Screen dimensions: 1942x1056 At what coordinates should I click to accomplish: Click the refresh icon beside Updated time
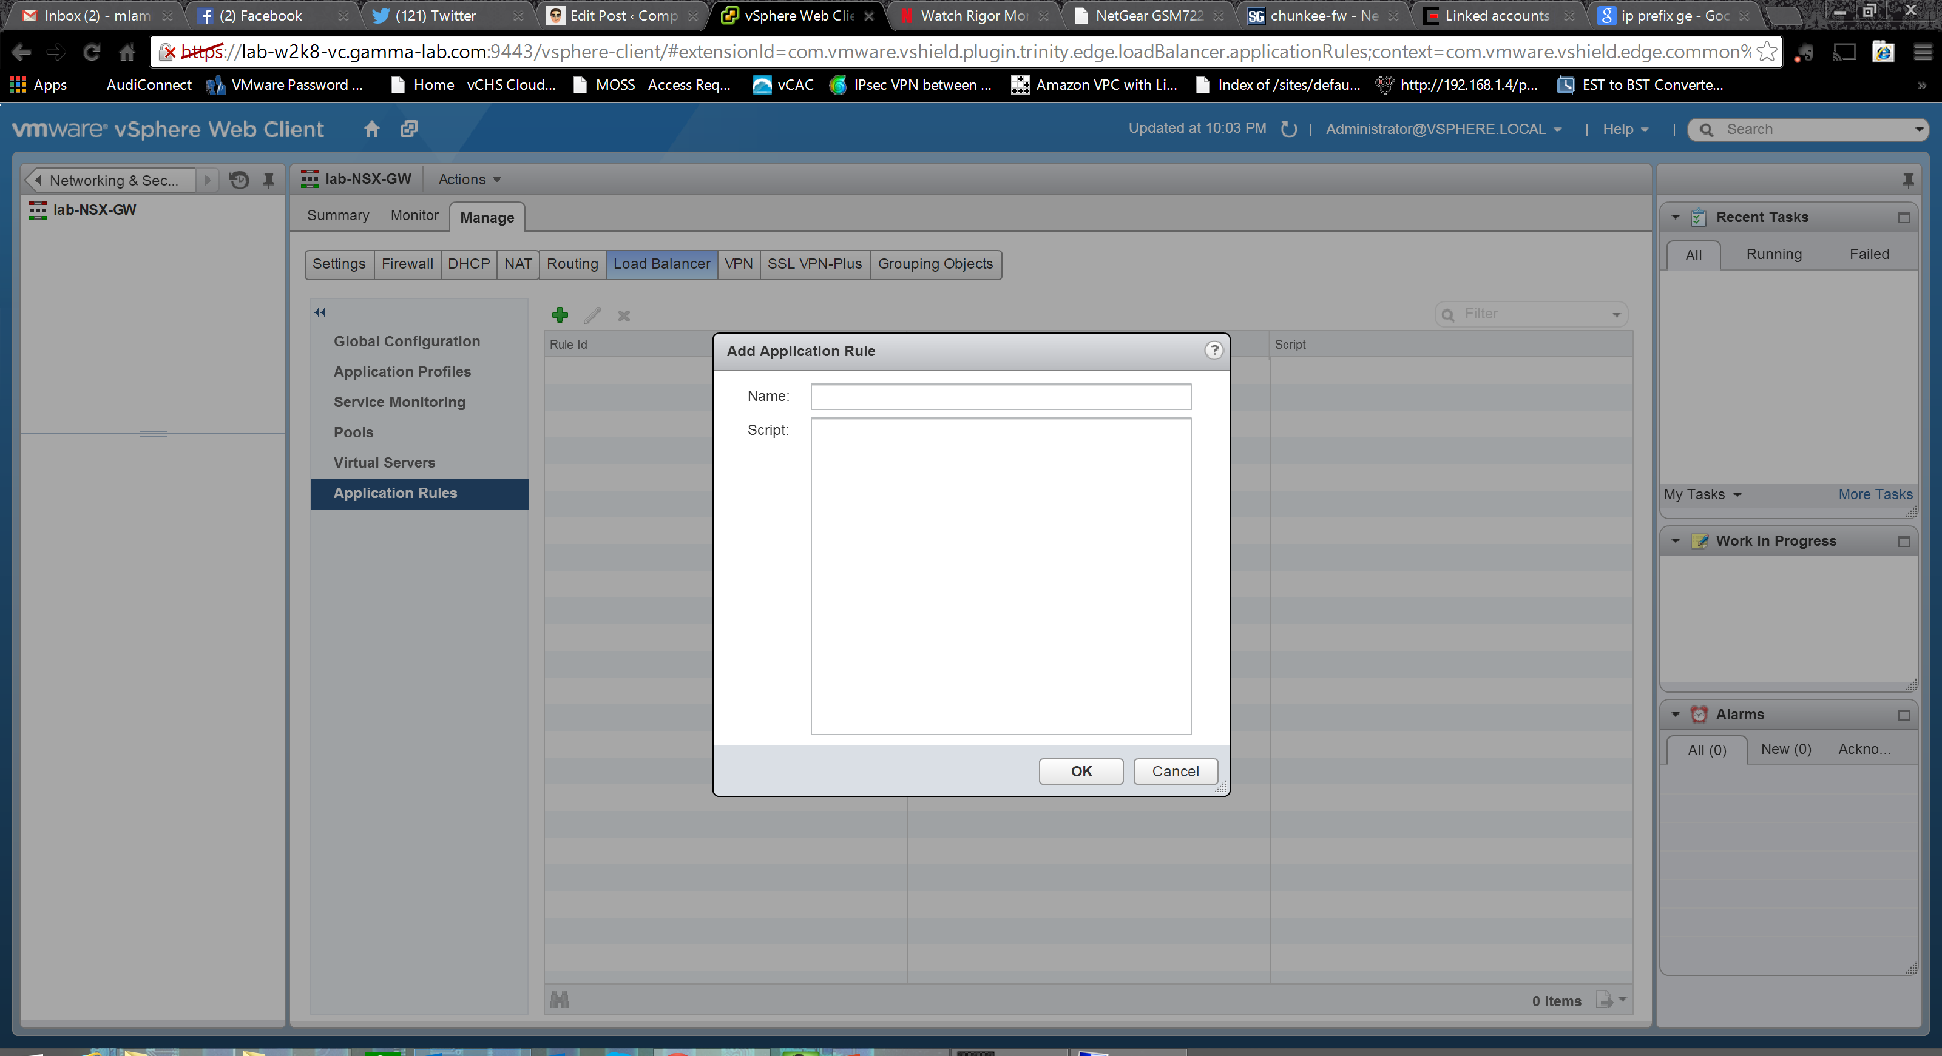point(1288,129)
